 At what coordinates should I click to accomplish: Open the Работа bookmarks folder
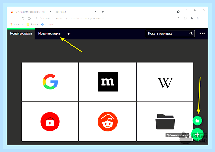click(32, 24)
